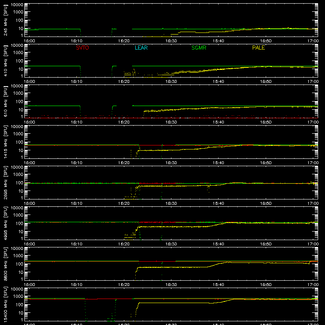325x325 pixels.
Task: Select the 8800 MHz [SFU] axis title
Action: (6, 264)
